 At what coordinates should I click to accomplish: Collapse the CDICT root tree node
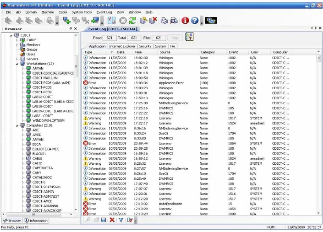click(11, 35)
